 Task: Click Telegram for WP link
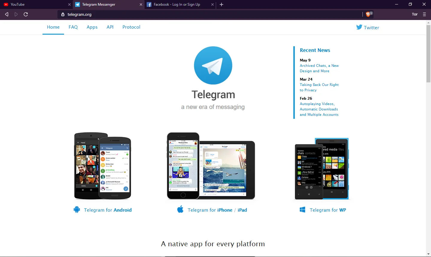pyautogui.click(x=328, y=210)
